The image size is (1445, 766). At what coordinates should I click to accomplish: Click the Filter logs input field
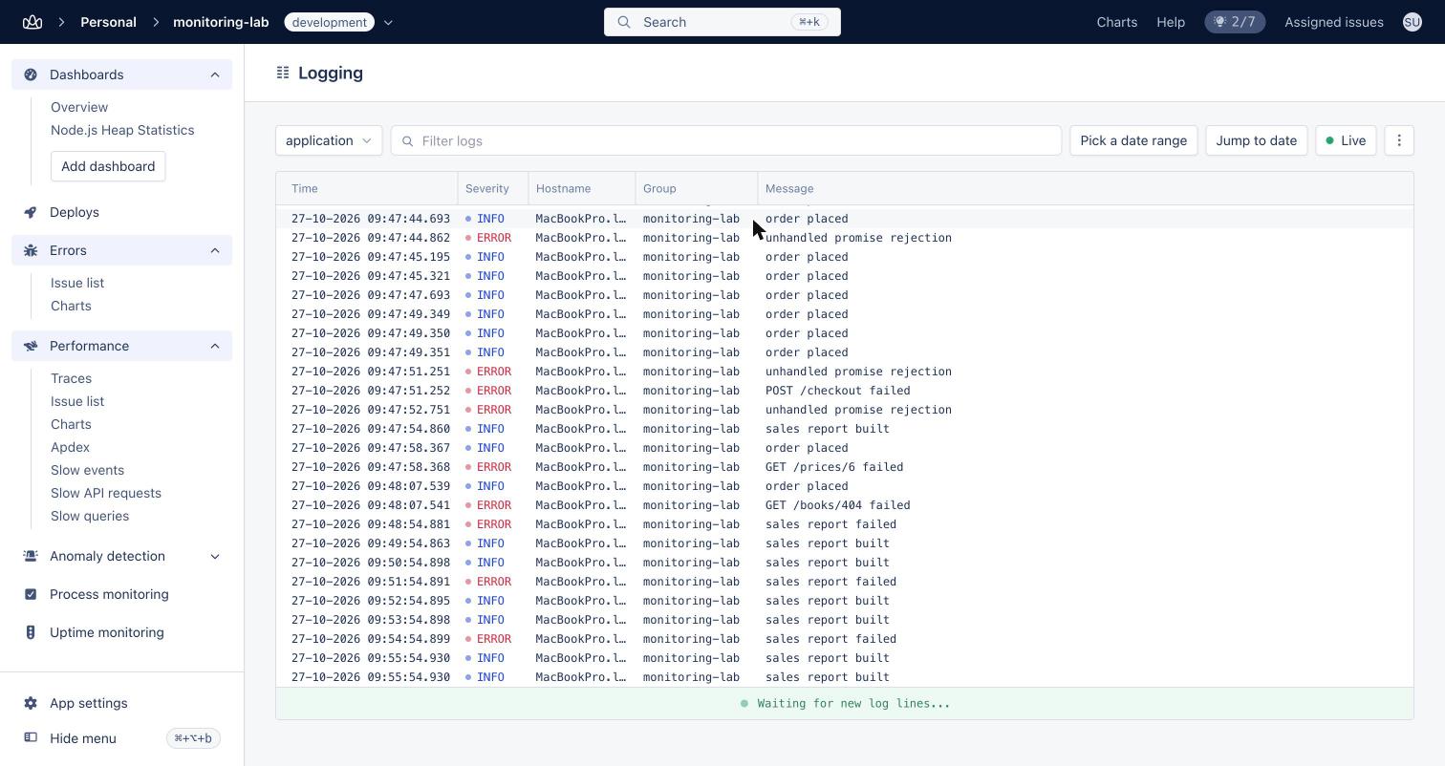click(x=725, y=140)
